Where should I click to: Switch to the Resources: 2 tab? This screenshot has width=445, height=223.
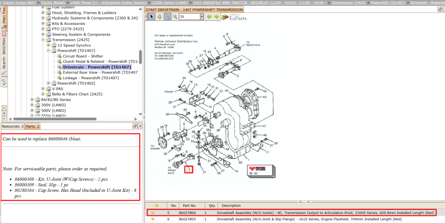(x=13, y=126)
